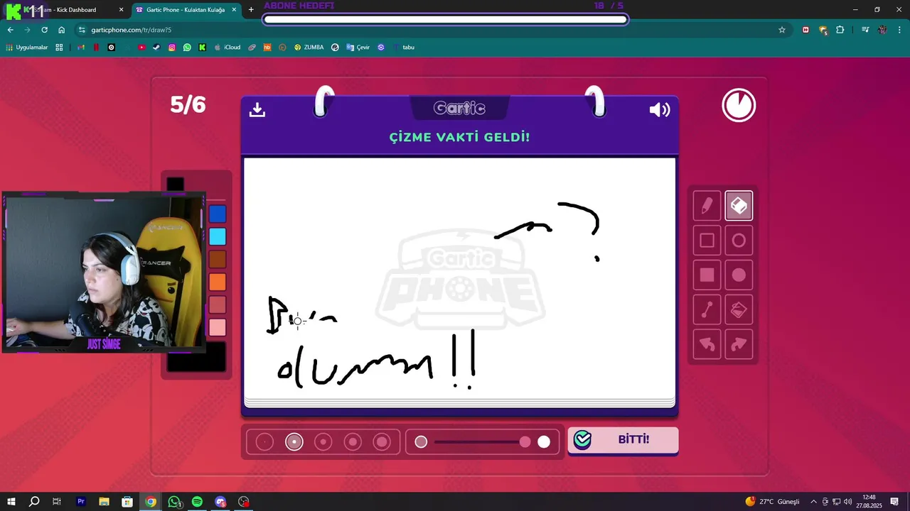Open the Gmail bookmark icon

click(x=80, y=48)
